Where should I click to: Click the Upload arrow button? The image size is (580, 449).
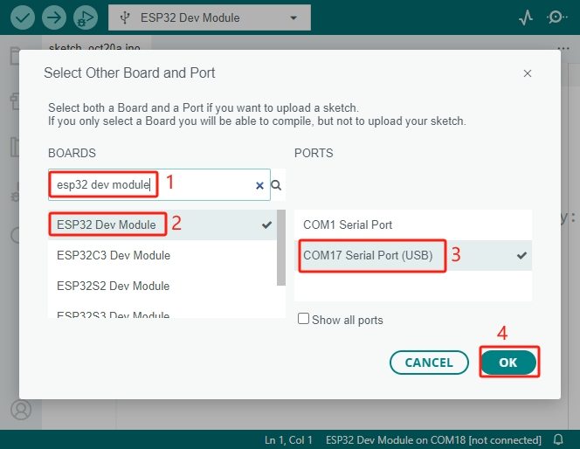pos(54,17)
